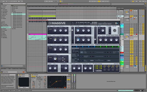Viewport: 147px width, 92px height.
Task: Expand the first folder in browser list
Action: (12, 7)
